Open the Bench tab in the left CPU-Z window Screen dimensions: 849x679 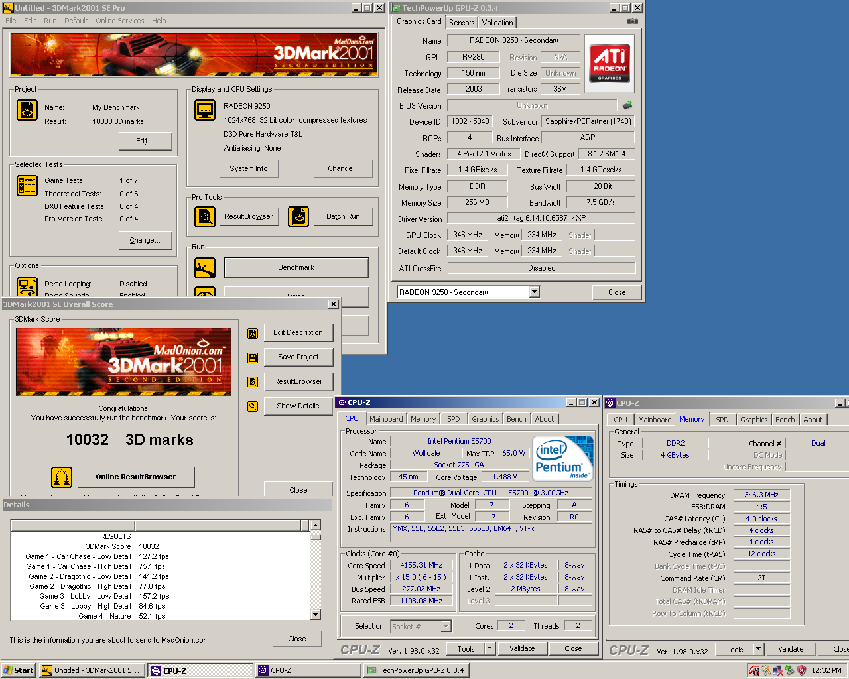(516, 419)
